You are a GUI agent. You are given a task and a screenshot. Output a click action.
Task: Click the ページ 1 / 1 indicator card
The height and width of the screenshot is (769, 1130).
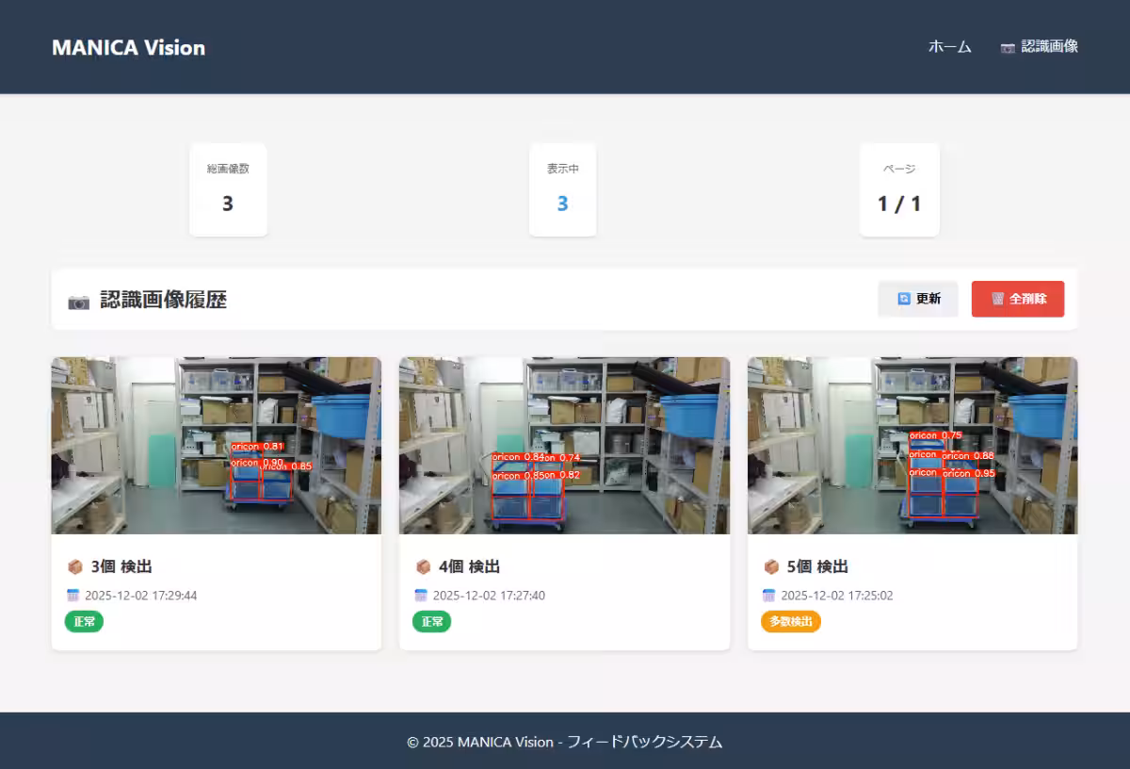pyautogui.click(x=899, y=189)
